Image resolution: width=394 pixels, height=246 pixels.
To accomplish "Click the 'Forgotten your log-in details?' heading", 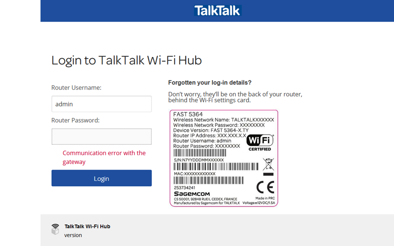I will [x=210, y=83].
